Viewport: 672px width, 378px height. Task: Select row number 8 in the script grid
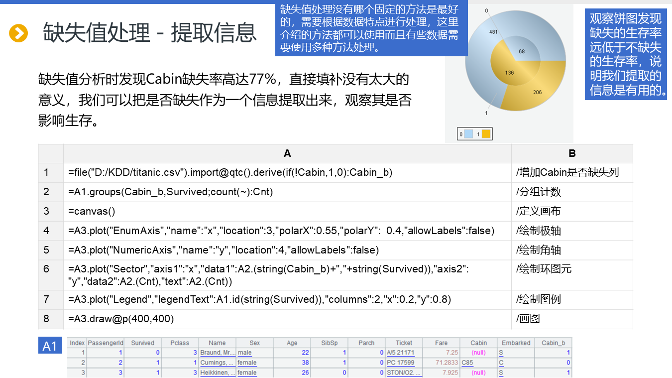51,319
